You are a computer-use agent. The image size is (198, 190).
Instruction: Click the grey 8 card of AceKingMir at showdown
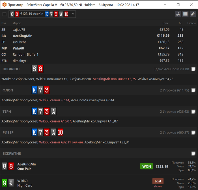(5, 166)
